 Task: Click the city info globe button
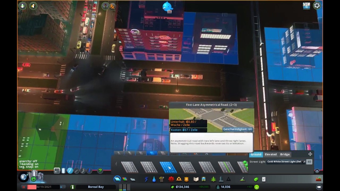[24, 177]
